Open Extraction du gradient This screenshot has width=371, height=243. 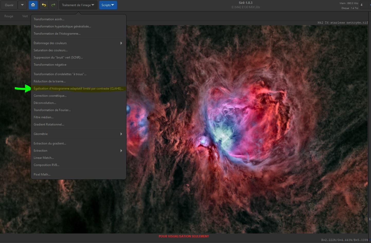point(78,143)
